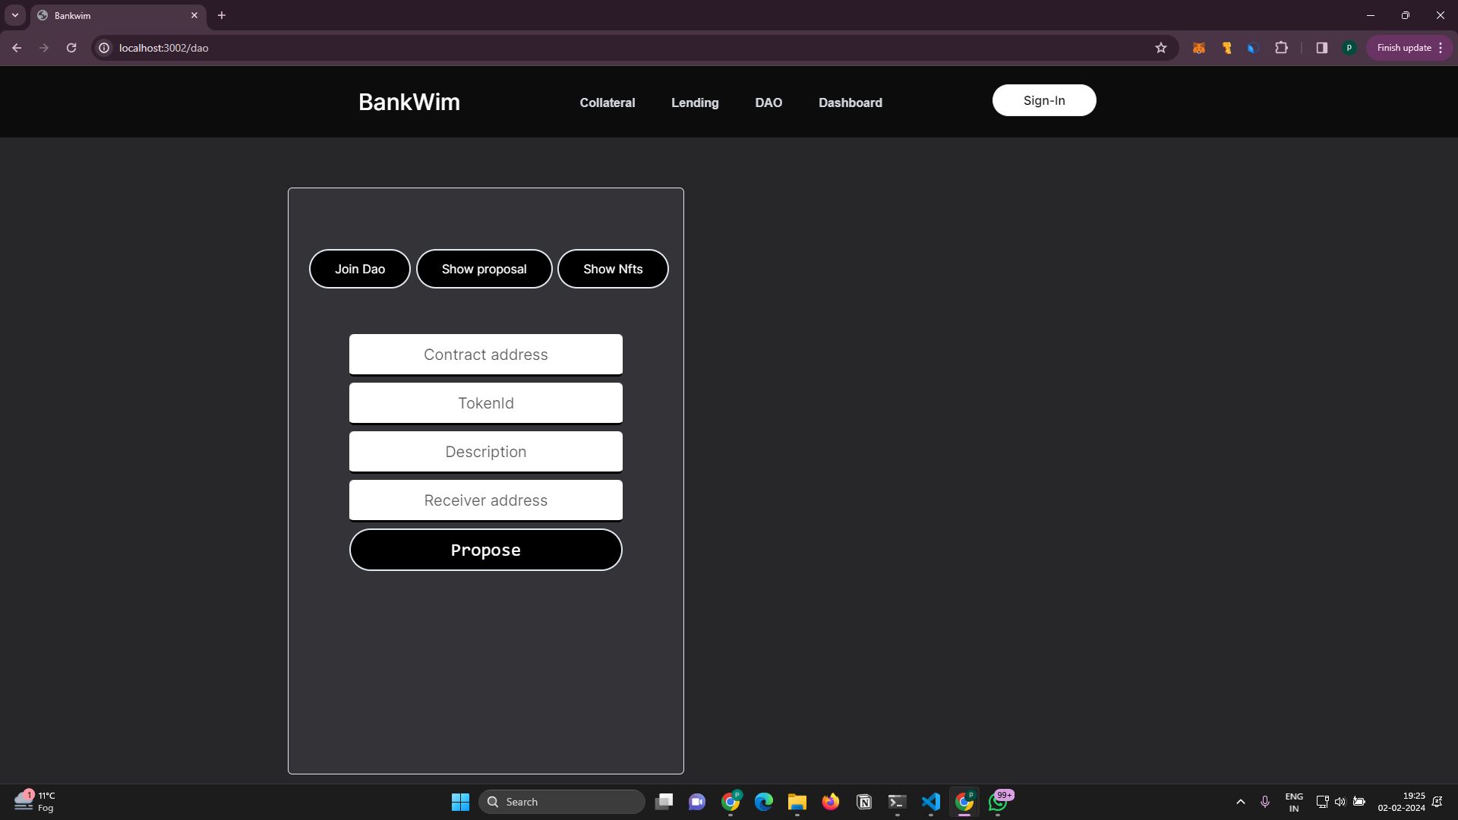Image resolution: width=1458 pixels, height=820 pixels.
Task: Select the Contract address input field
Action: coord(486,355)
